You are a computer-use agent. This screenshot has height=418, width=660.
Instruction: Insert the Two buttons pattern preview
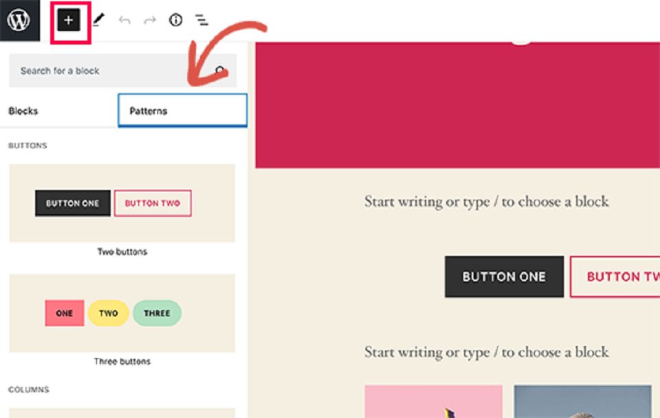pos(122,203)
